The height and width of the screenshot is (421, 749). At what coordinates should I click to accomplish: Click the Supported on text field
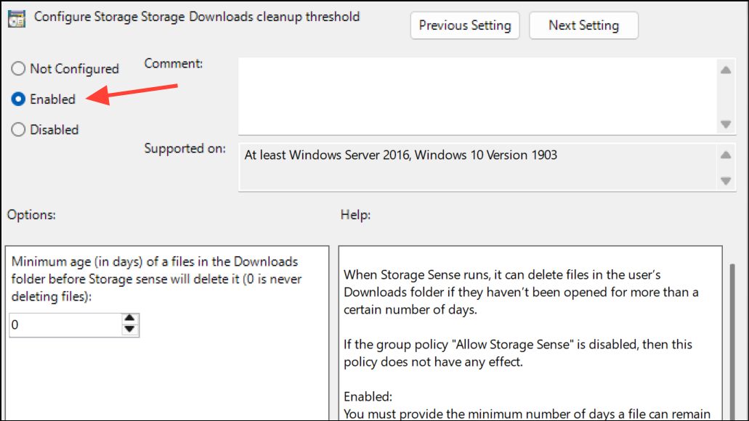pyautogui.click(x=476, y=167)
